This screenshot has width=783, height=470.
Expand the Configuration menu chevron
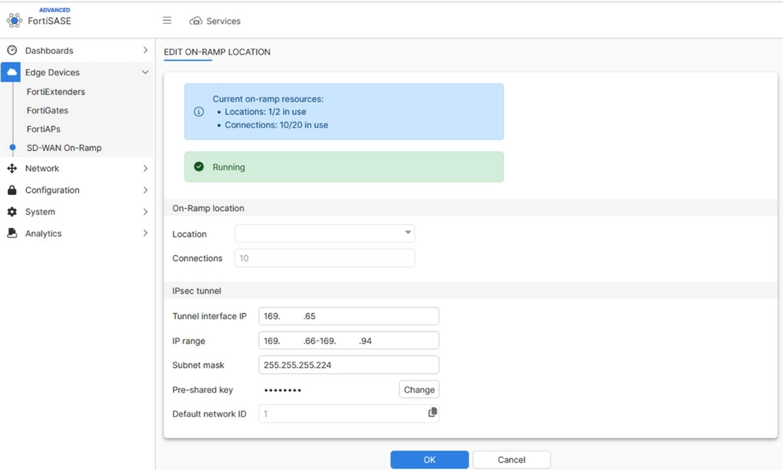[x=145, y=190]
